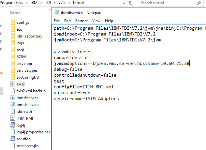Click the osgi folder icon
The image size is (206, 150).
(13, 50)
